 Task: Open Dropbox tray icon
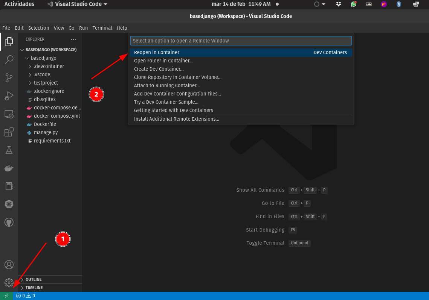(x=339, y=4)
